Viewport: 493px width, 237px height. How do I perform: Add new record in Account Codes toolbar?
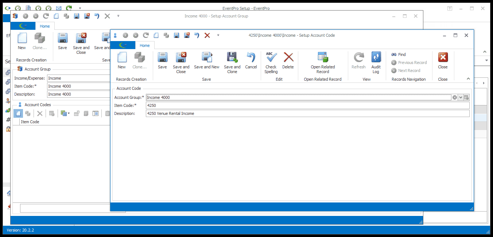(x=18, y=113)
